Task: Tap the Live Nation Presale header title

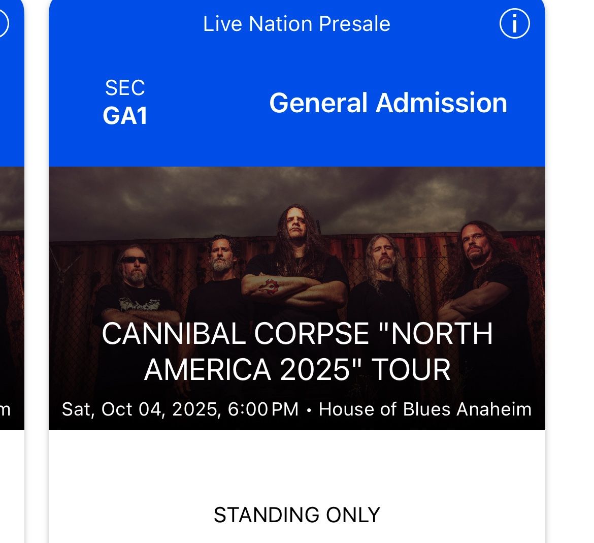Action: click(x=296, y=24)
